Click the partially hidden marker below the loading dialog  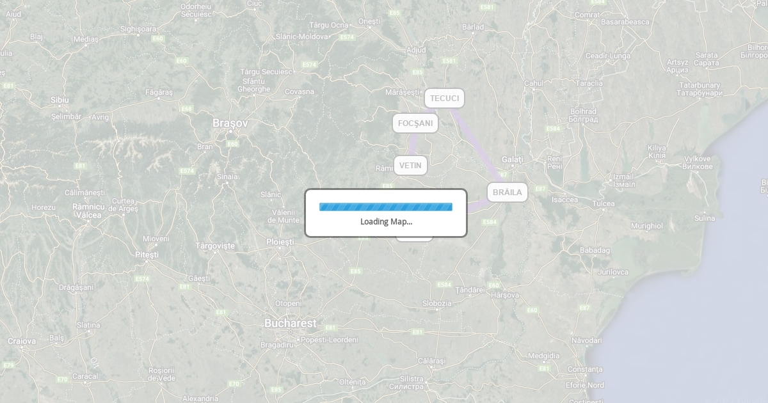pyautogui.click(x=414, y=239)
